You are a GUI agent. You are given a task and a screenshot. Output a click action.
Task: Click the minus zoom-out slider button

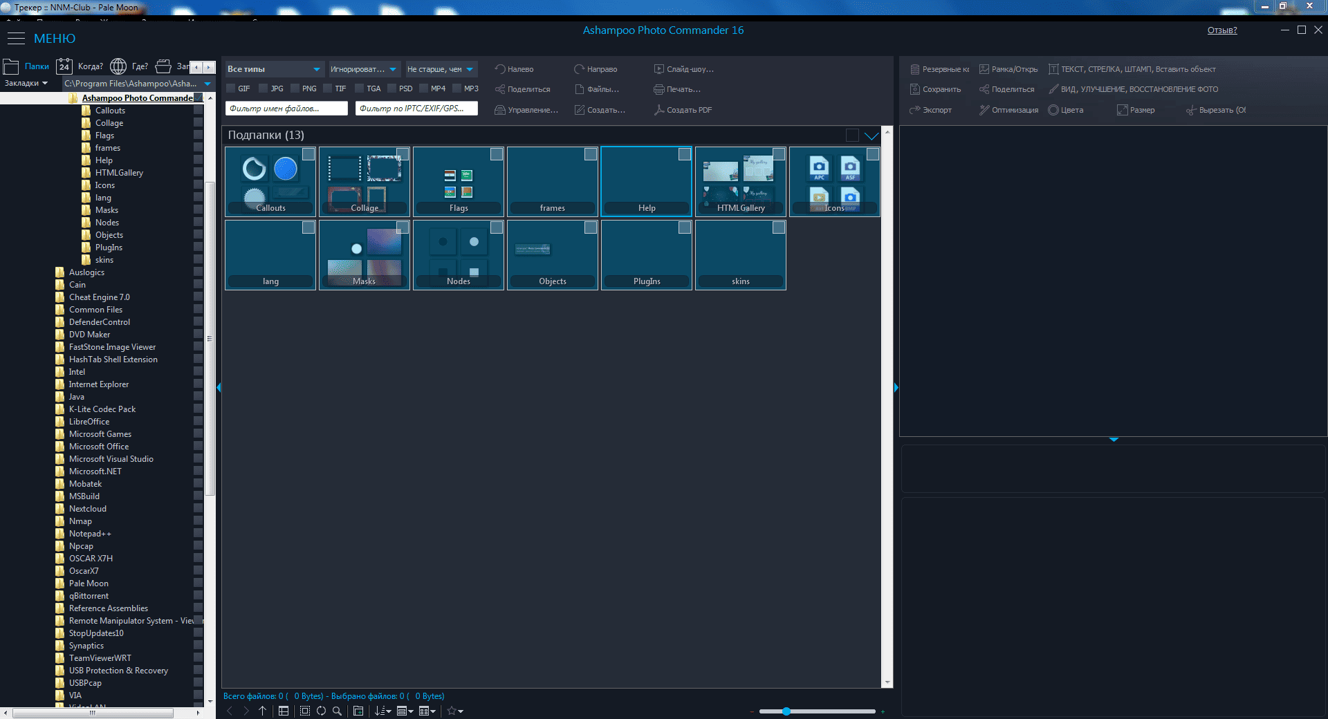click(x=753, y=711)
